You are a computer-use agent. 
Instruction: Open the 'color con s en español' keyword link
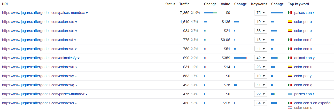point(313,103)
